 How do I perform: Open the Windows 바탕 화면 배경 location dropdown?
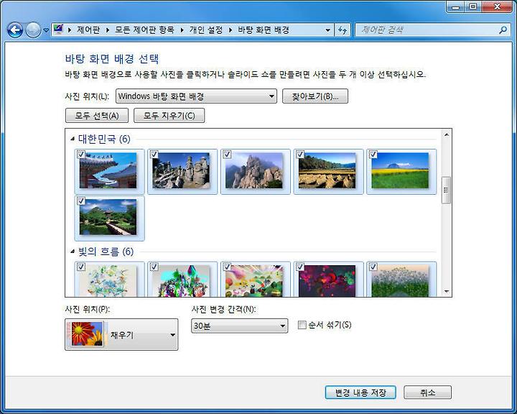[196, 96]
